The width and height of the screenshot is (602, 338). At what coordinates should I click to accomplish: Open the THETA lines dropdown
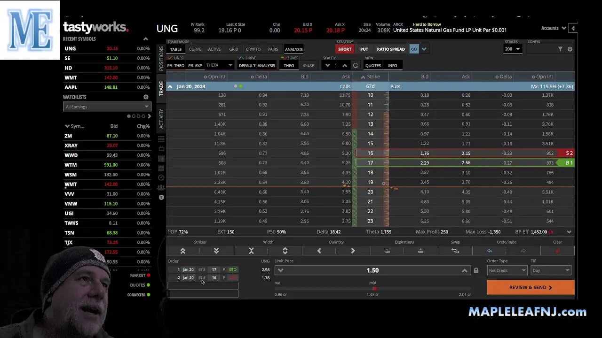point(219,65)
